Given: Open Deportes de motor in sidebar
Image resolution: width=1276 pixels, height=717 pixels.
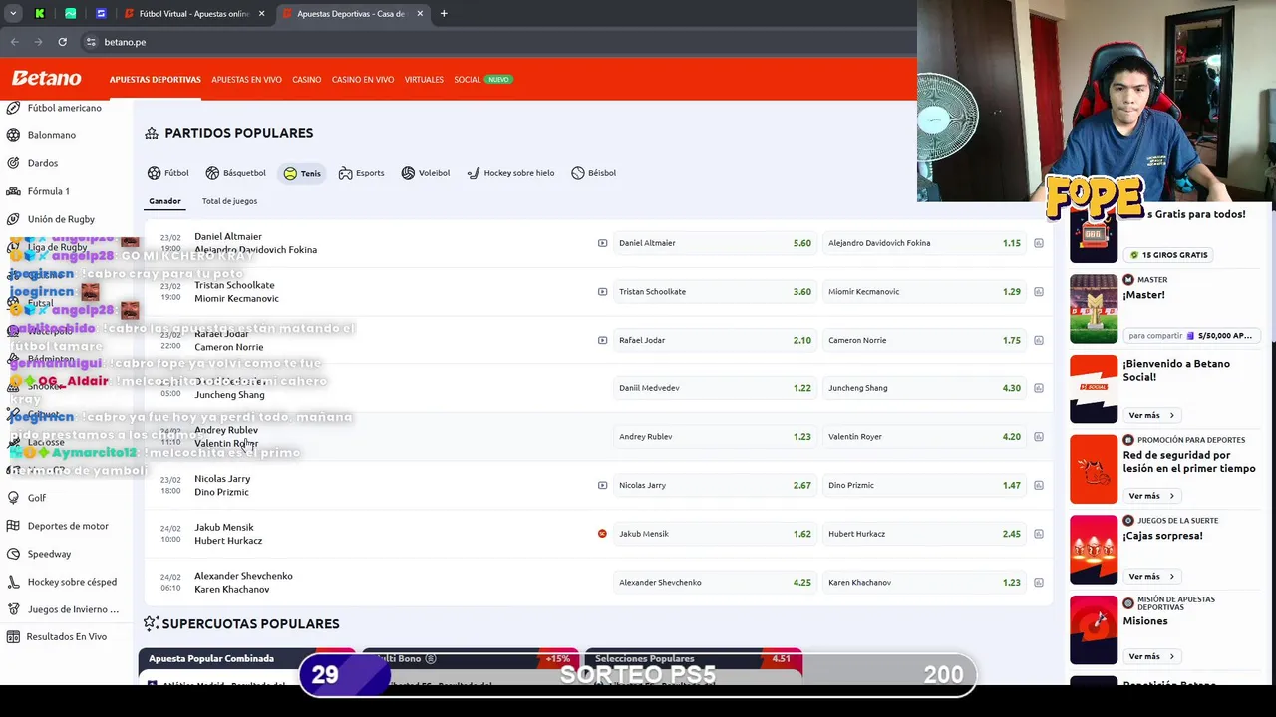Looking at the screenshot, I should [68, 526].
